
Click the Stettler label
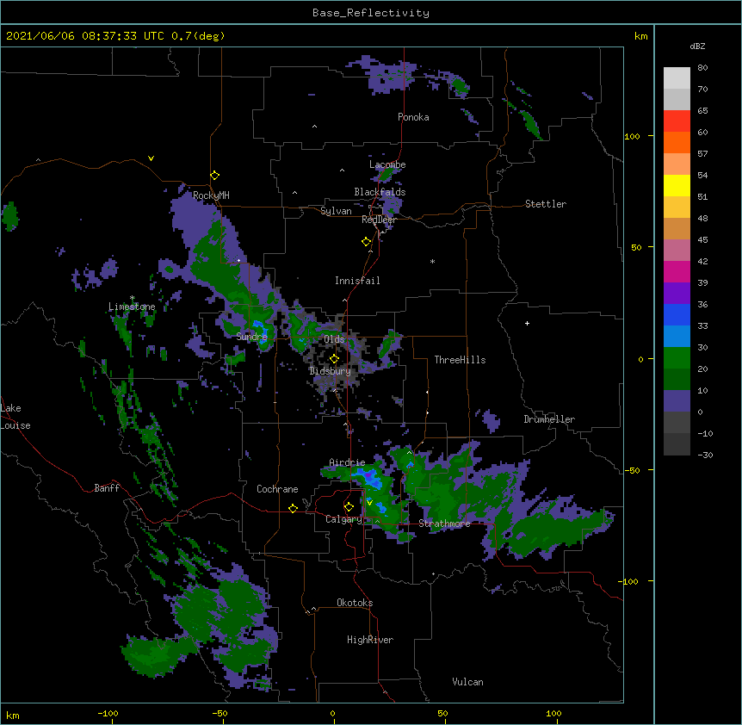(x=546, y=204)
